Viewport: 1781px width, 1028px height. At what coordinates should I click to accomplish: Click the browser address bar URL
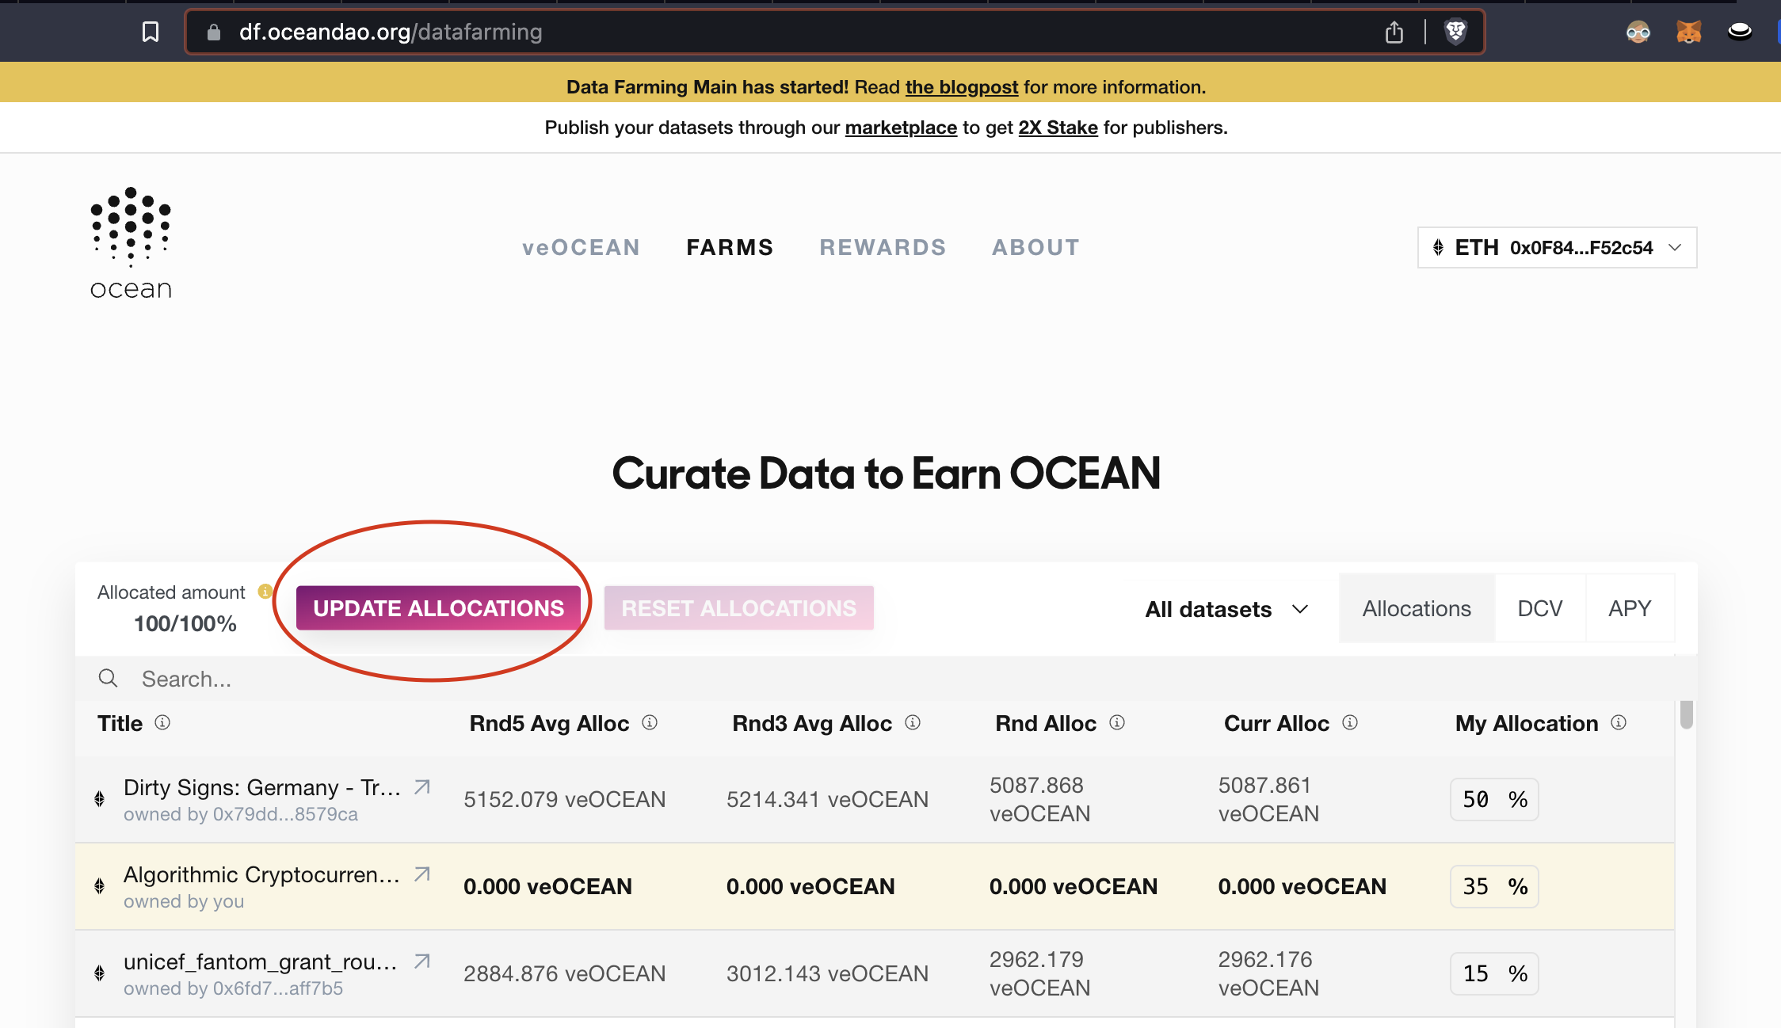click(x=391, y=32)
